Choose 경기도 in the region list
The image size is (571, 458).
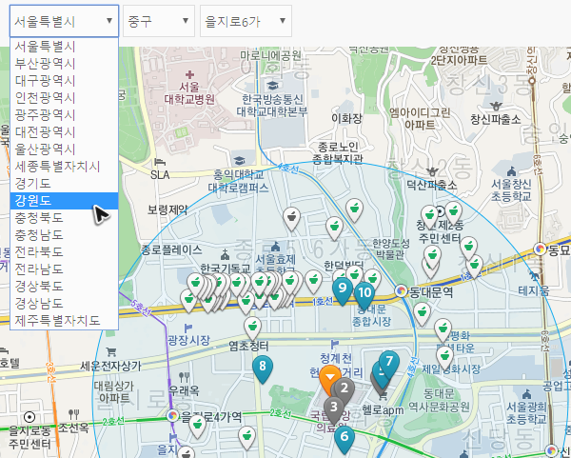[64, 183]
